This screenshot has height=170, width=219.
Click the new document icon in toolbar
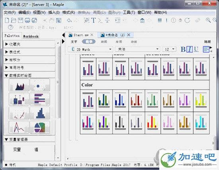tap(7, 20)
